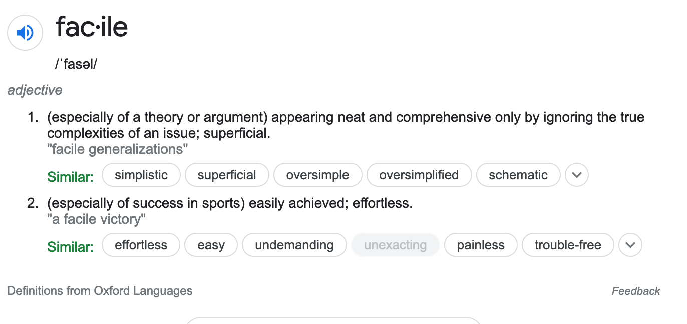687x324 pixels.
Task: Click the Feedback link
Action: [x=635, y=291]
